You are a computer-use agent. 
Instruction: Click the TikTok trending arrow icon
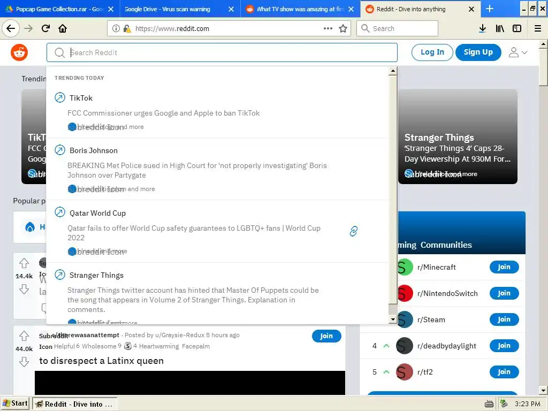[60, 97]
